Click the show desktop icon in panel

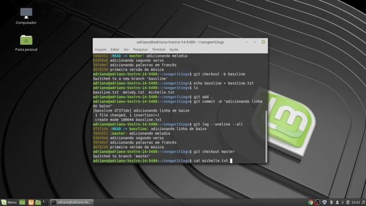click(22, 202)
